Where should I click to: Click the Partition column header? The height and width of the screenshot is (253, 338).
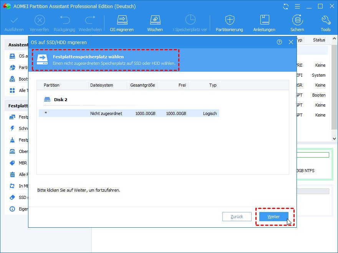click(x=51, y=85)
